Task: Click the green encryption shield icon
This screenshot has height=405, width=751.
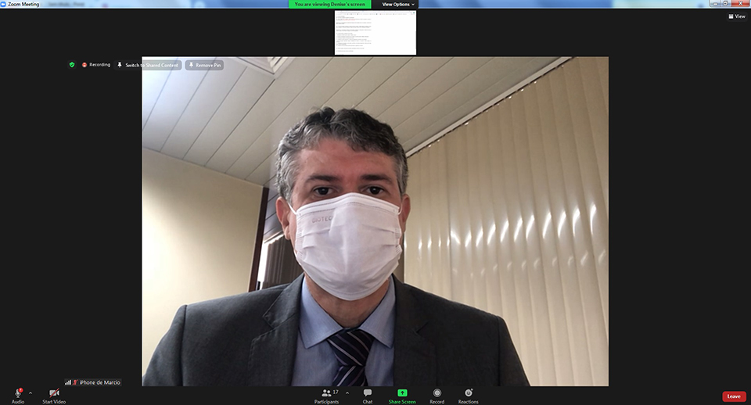Action: 72,65
